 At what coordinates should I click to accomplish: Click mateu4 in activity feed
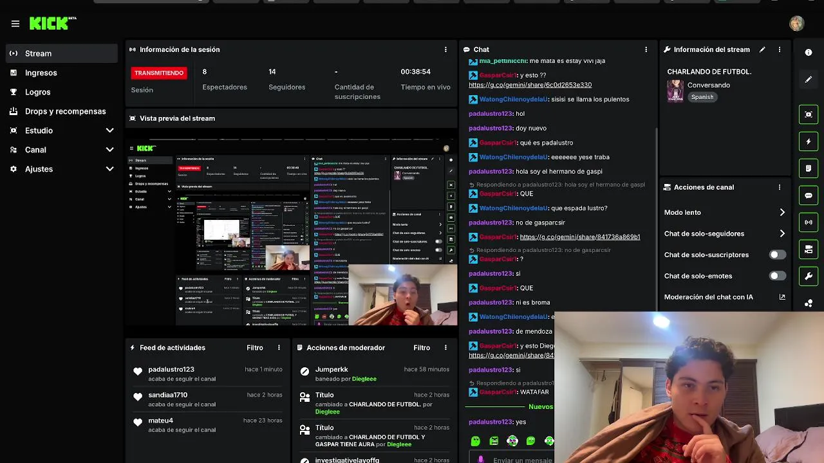pyautogui.click(x=161, y=421)
